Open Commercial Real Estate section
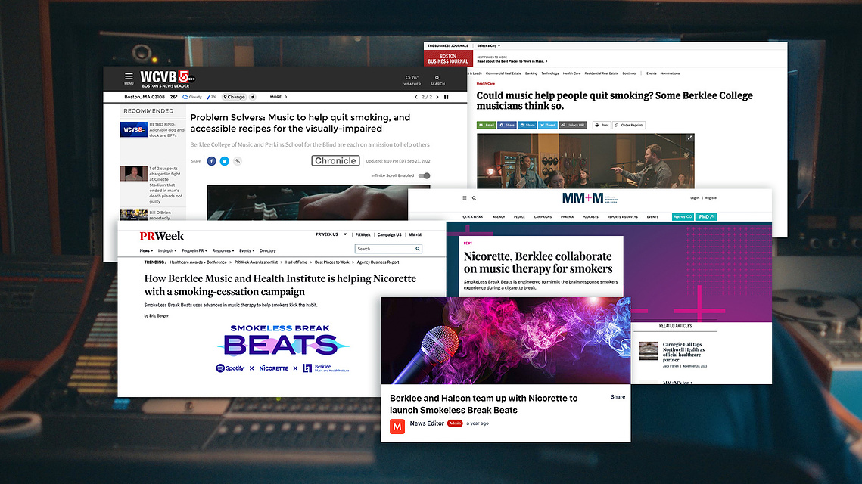Screen dimensions: 862x484 coord(503,73)
